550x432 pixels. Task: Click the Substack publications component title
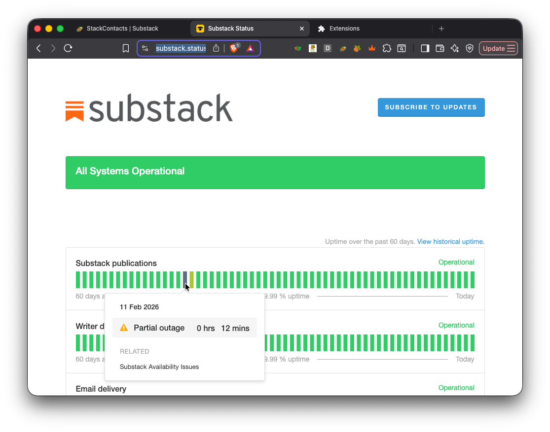(116, 263)
